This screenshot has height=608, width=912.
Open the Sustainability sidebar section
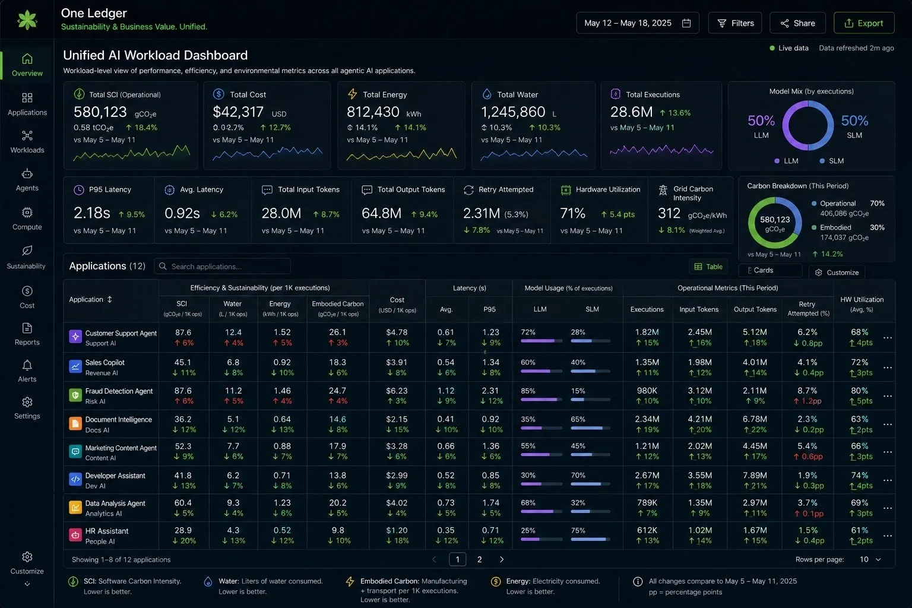tap(27, 258)
